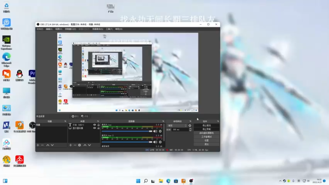Open the scene transition properties gear
The image size is (329, 185).
pyautogui.click(x=190, y=126)
